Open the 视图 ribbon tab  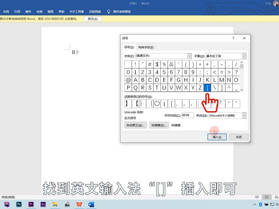point(50,12)
